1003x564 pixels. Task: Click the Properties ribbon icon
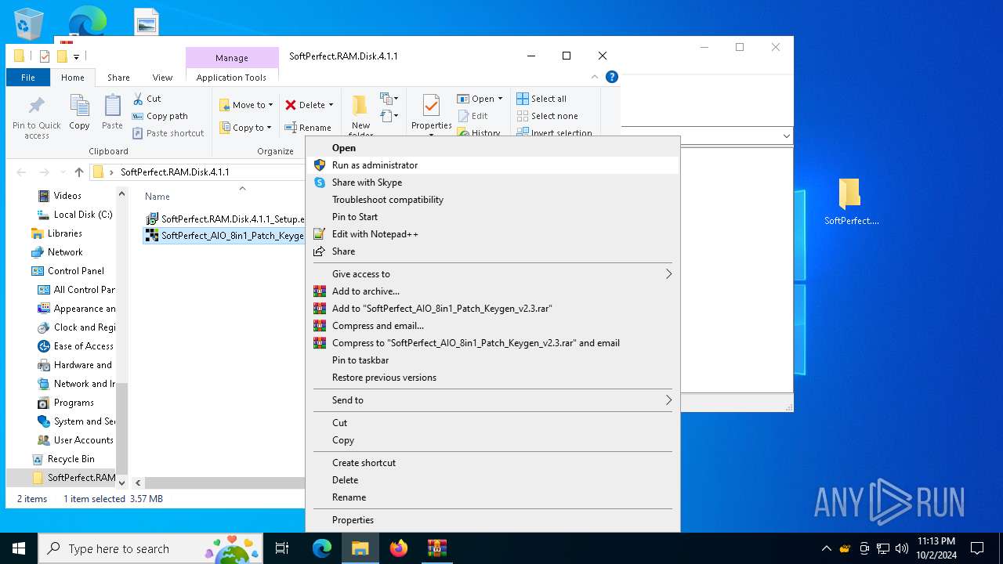(x=431, y=106)
